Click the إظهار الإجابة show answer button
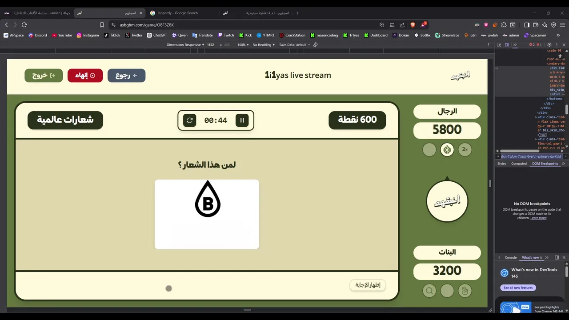Screen dimensions: 569x320 pos(368,285)
